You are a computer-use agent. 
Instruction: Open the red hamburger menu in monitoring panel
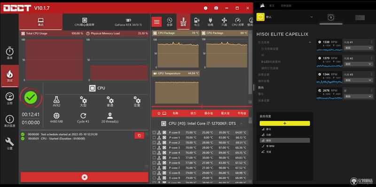tap(157, 22)
